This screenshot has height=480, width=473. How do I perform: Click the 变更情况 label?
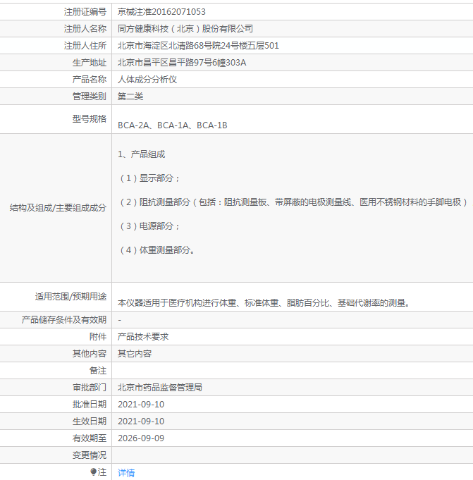click(90, 455)
